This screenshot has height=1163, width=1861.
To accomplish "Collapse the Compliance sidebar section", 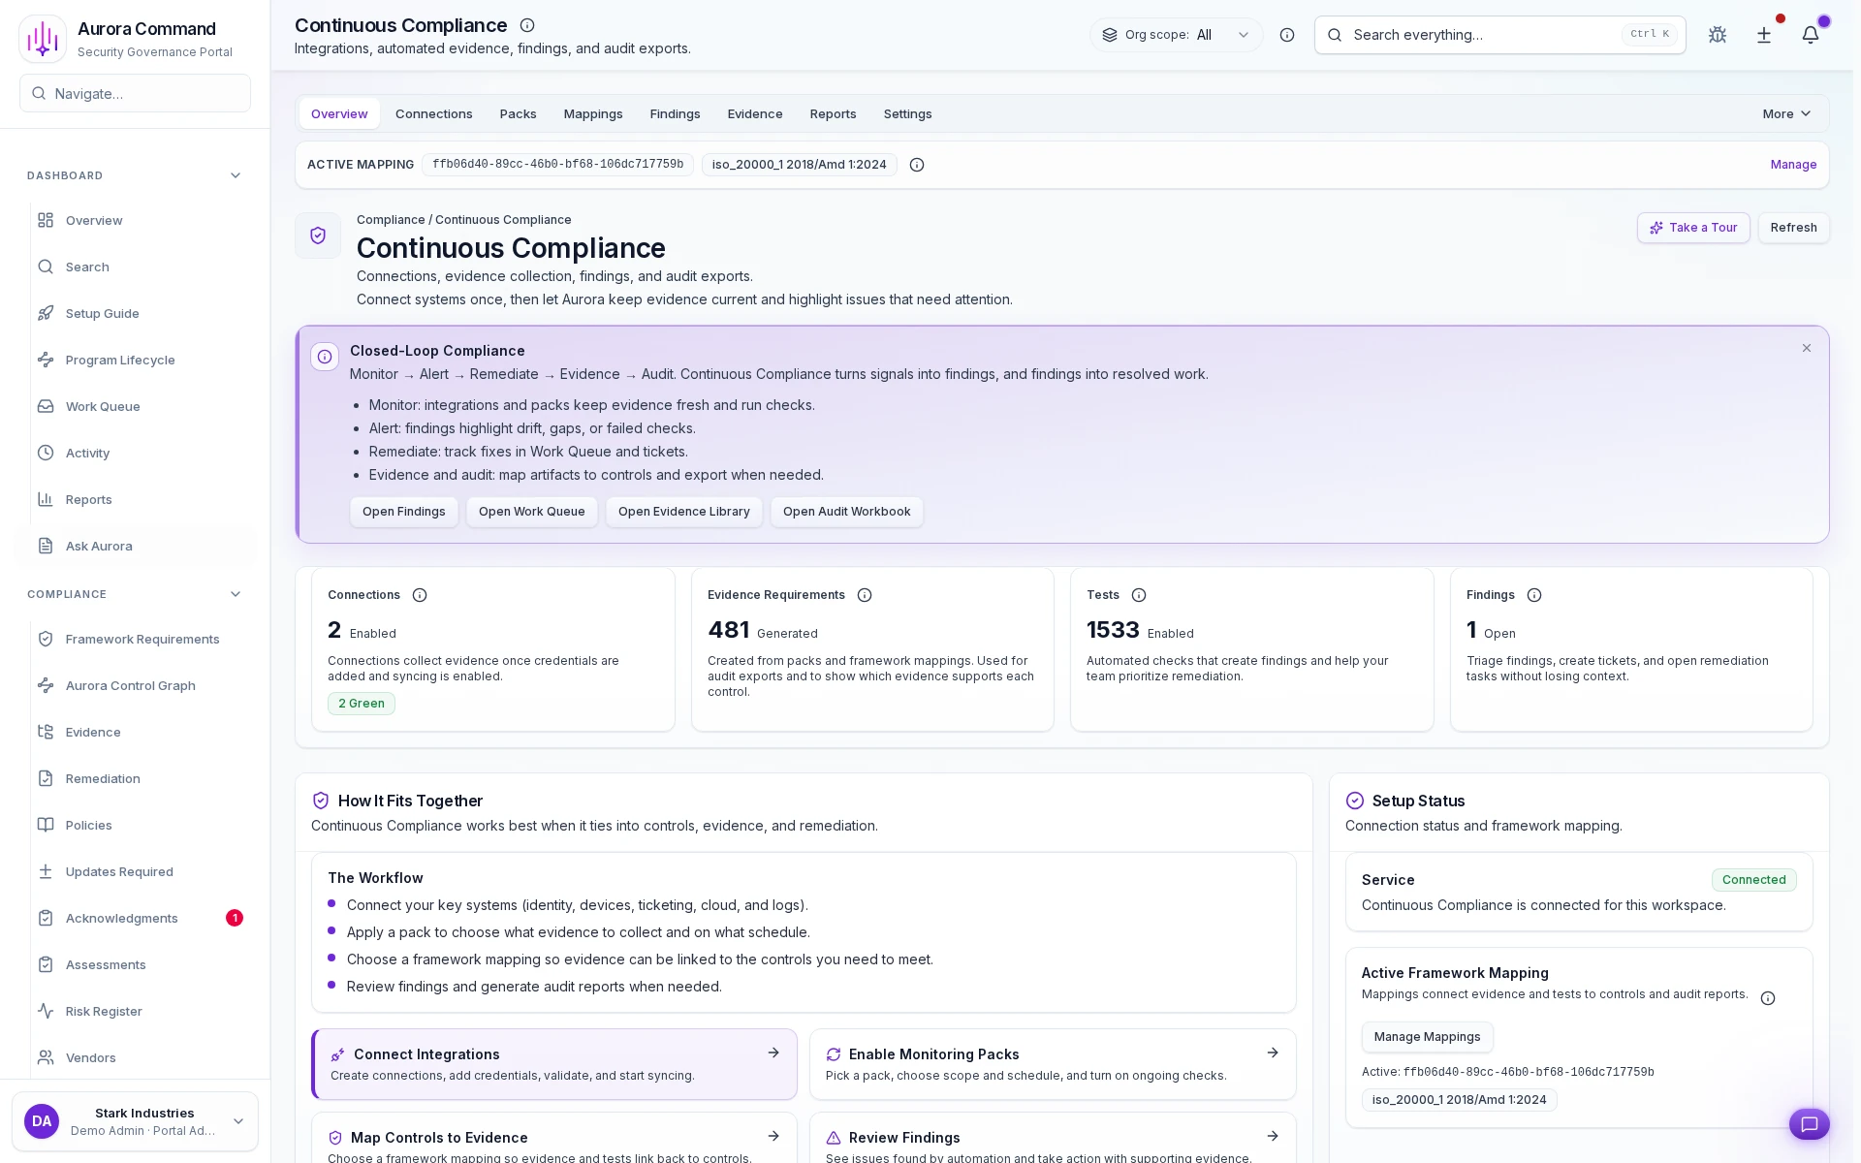I will coord(236,594).
